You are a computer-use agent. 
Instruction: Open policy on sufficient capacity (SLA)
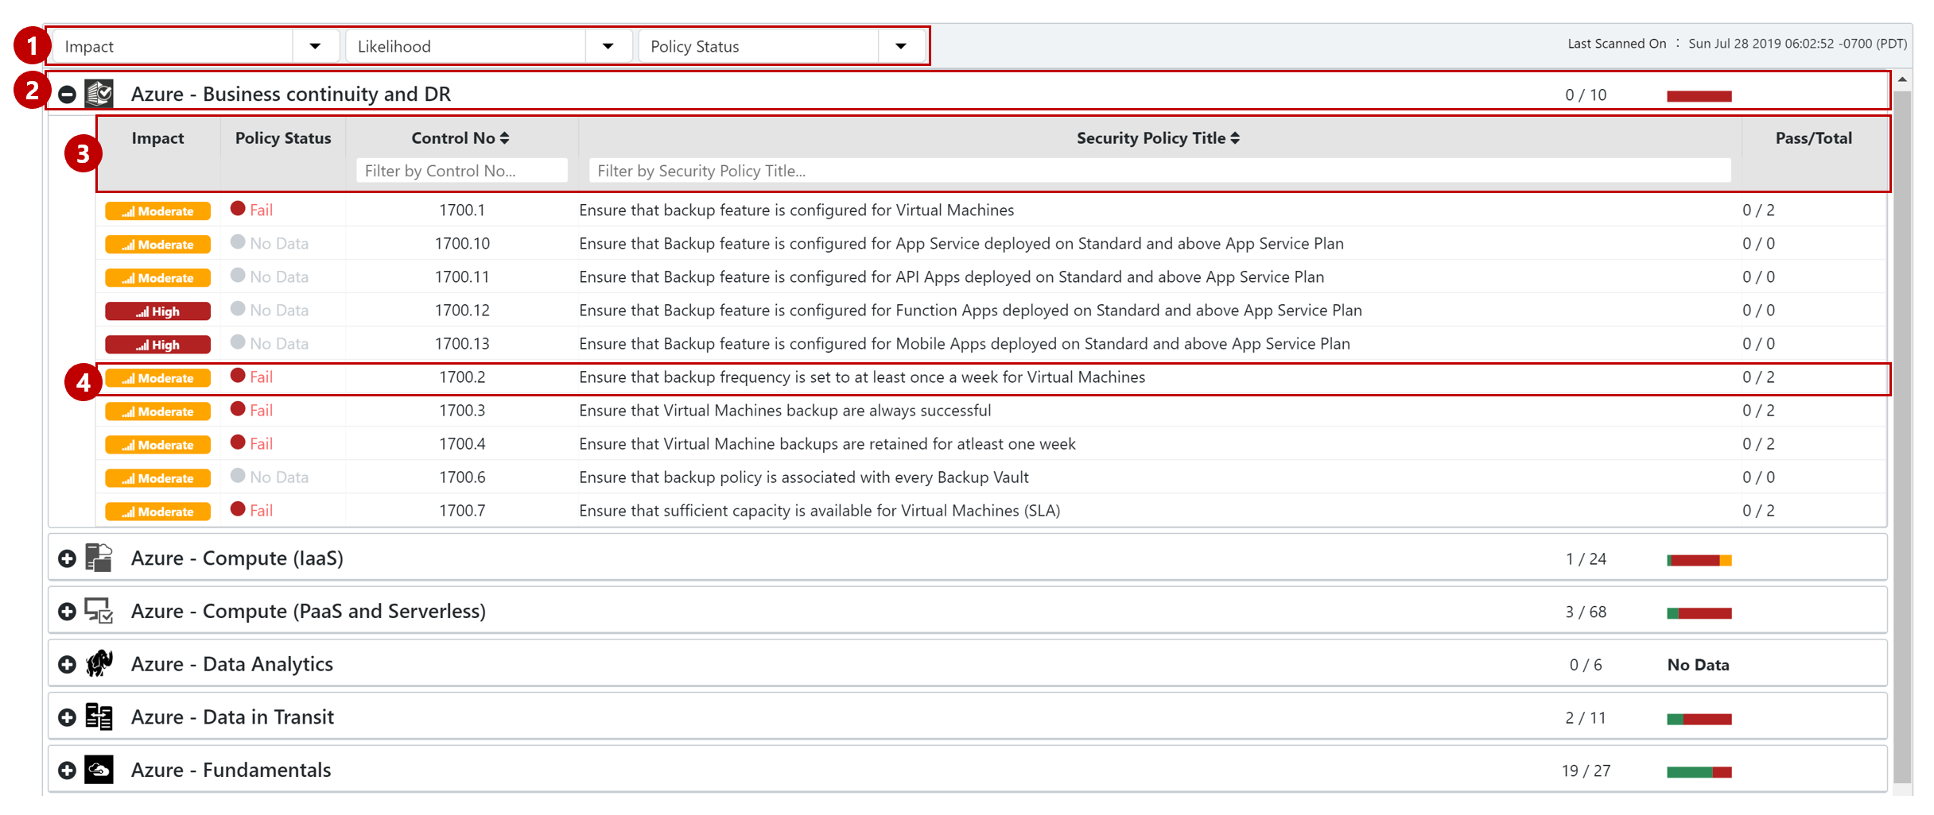(819, 510)
